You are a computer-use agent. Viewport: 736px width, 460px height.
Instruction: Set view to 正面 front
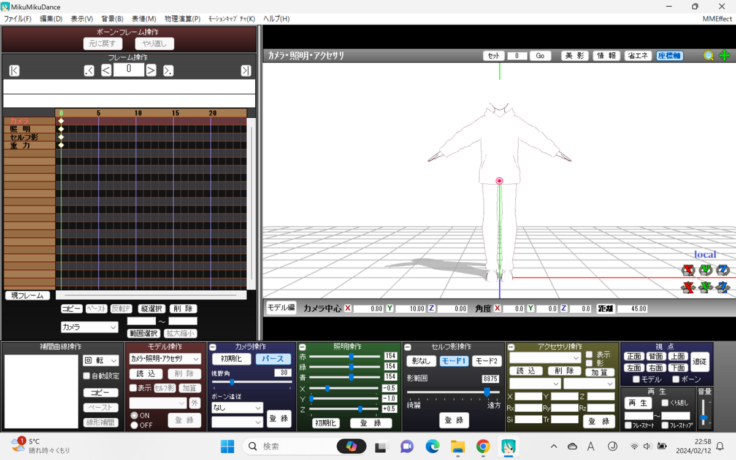[x=634, y=356]
